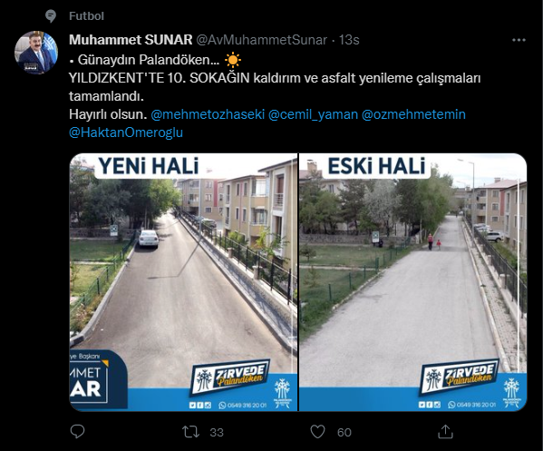The height and width of the screenshot is (451, 543).
Task: Open the @AvMuhammetSunar handle
Action: [262, 40]
